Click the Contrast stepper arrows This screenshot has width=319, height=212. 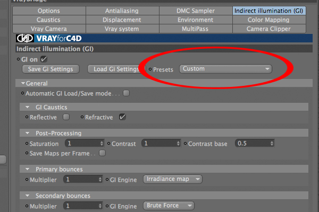click(x=178, y=144)
